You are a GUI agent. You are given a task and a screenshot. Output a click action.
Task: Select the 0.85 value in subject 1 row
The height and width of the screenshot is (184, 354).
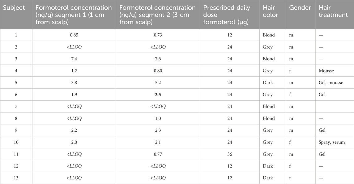click(x=74, y=35)
